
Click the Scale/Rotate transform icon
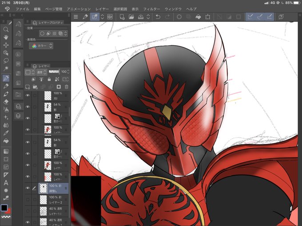pos(208,17)
